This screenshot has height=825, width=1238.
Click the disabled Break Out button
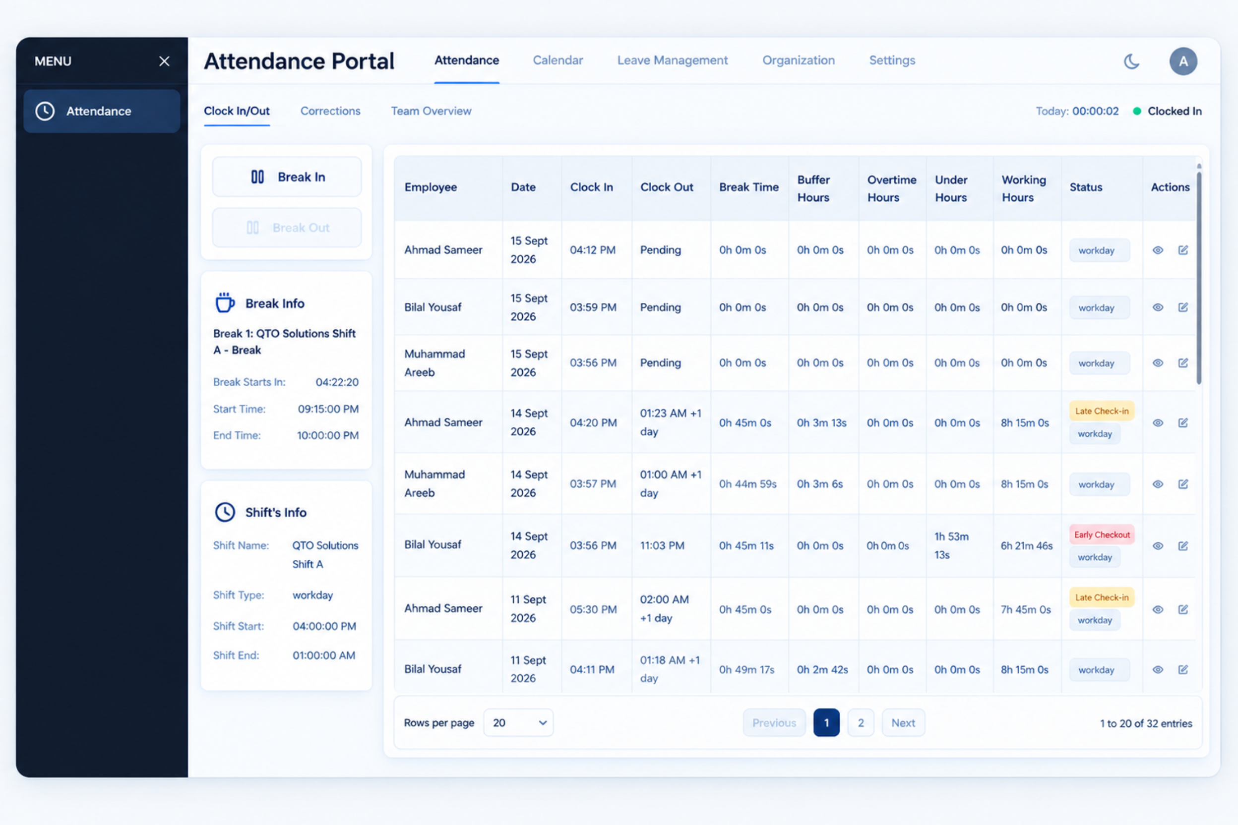[287, 227]
